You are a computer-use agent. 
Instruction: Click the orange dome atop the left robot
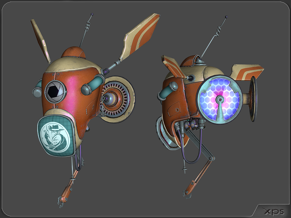74,52
